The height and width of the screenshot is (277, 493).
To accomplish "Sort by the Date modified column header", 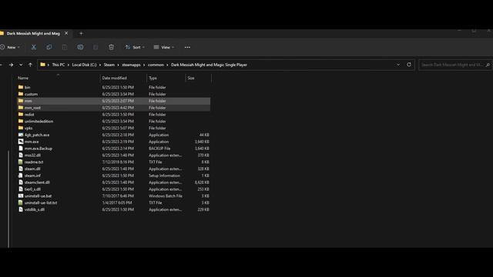I will tap(114, 78).
